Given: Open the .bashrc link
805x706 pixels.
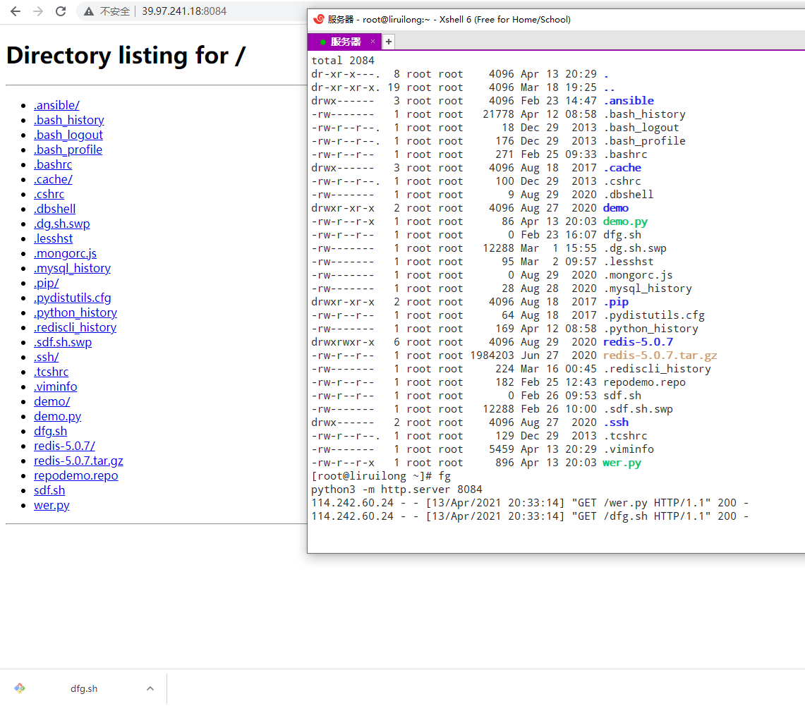Looking at the screenshot, I should coord(53,165).
